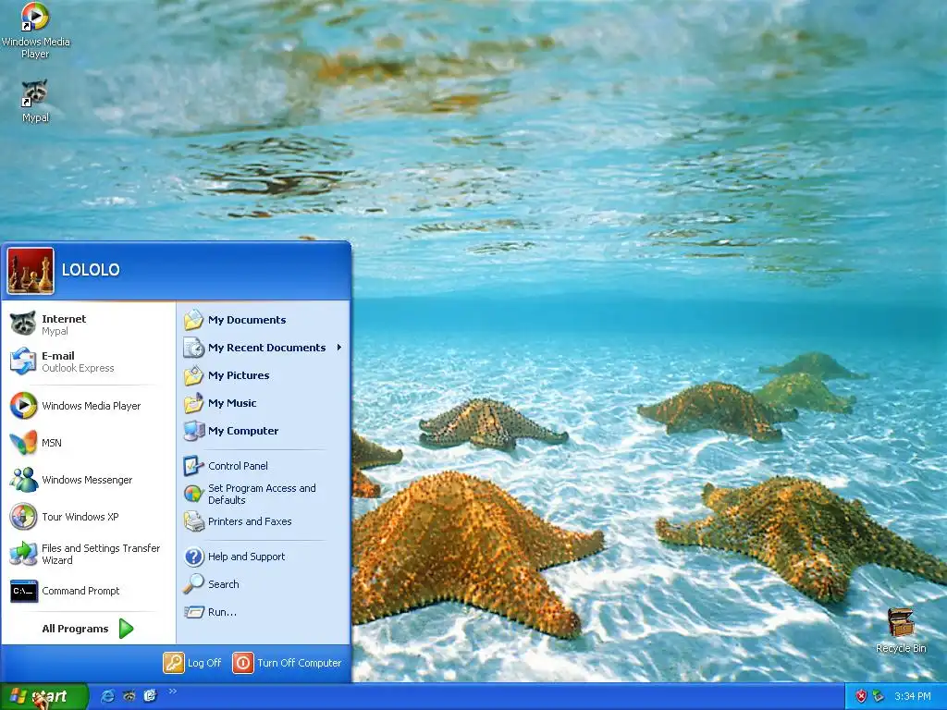Screen dimensions: 947x710
Task: Launch Internet Explorer from Quick Launch
Action: (x=108, y=696)
